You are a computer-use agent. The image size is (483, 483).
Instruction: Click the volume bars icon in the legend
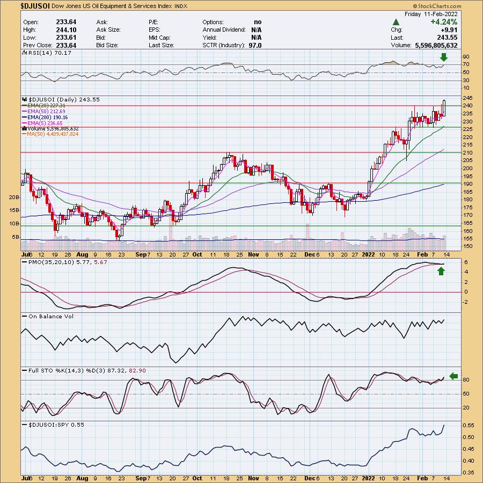(24, 128)
